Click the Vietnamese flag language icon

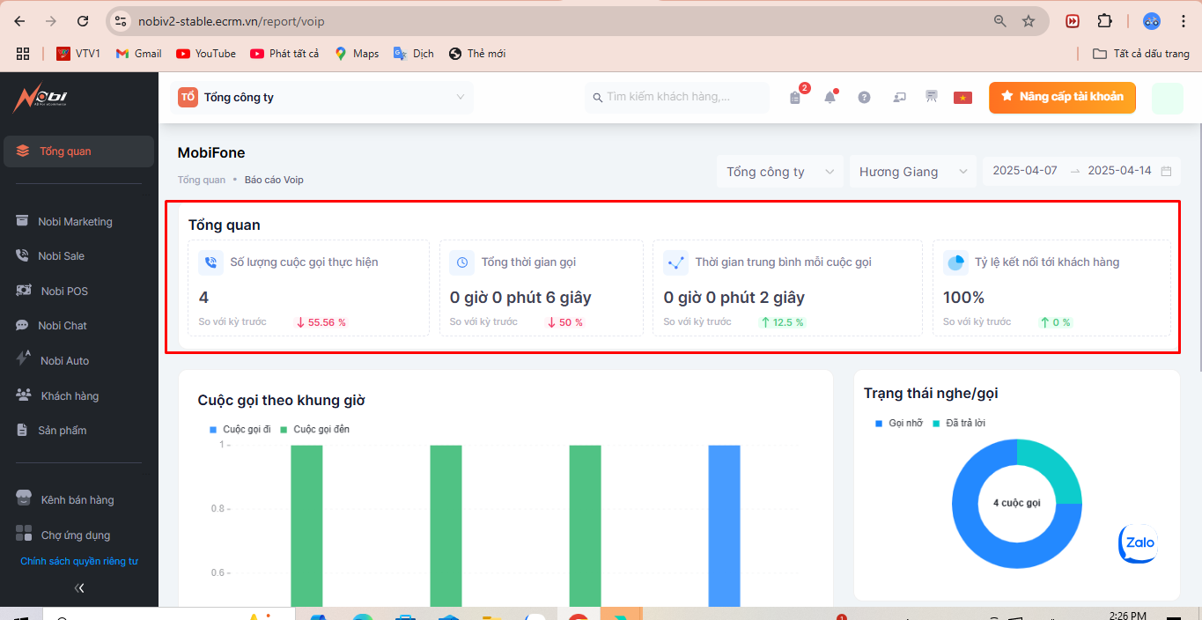click(962, 98)
